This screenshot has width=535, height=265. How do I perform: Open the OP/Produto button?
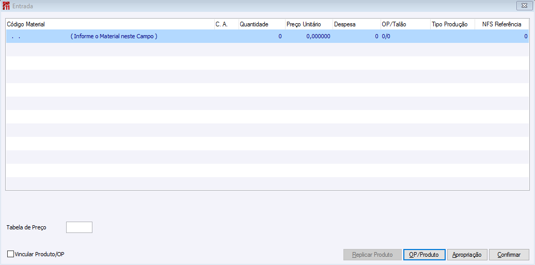tap(424, 255)
